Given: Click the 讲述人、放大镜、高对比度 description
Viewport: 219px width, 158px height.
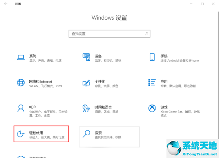Looking at the screenshot, I should [47, 137].
